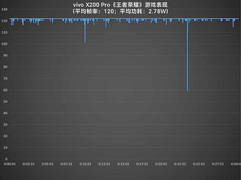Click the y-axis label 80
This screenshot has height=180, width=241.
point(6,67)
